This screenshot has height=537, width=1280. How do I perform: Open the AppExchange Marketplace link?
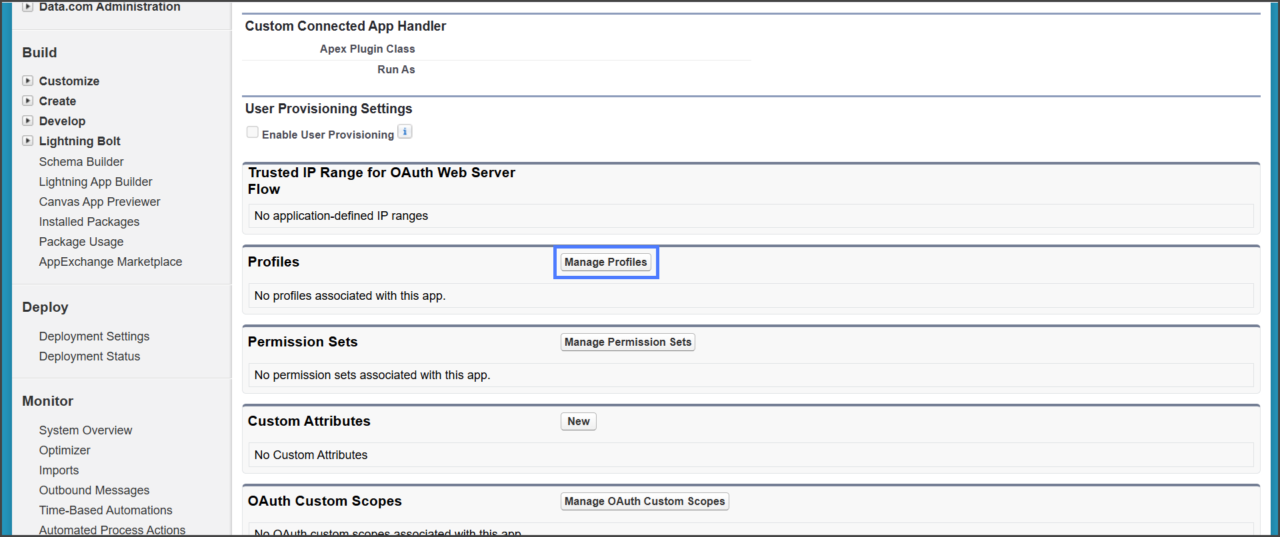tap(110, 262)
